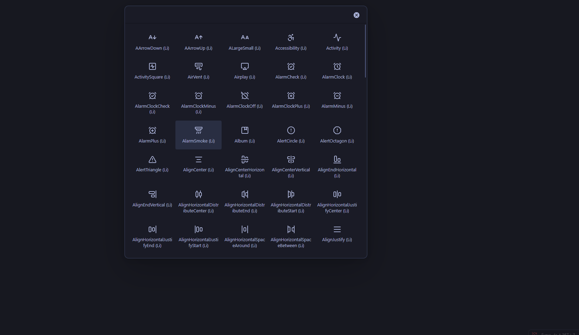Select the AlignHorizontalJustifyCenter (Li) icon
Screen dimensions: 579x335
tap(337, 194)
